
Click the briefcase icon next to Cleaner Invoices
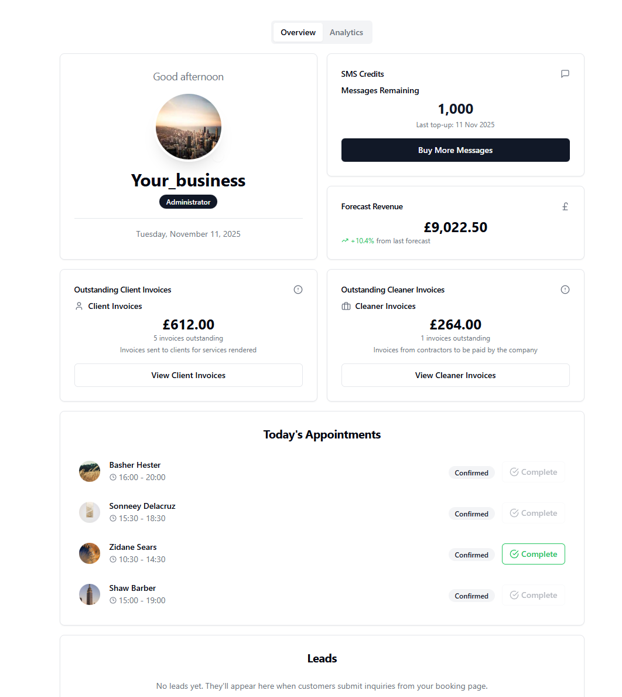coord(346,305)
